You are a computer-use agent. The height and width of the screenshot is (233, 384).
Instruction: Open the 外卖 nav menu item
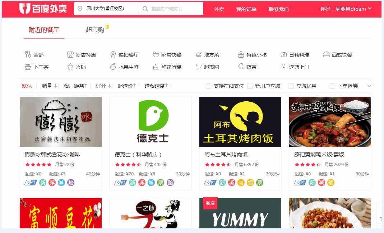click(219, 9)
